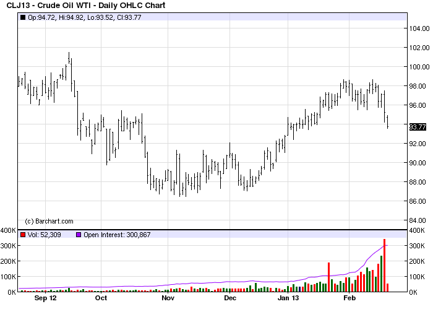Click the 'Oct' date axis label
This screenshot has height=317, width=433.
click(101, 298)
